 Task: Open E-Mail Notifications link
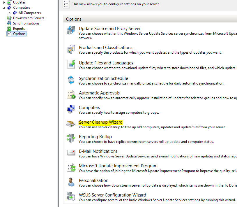tap(98, 151)
